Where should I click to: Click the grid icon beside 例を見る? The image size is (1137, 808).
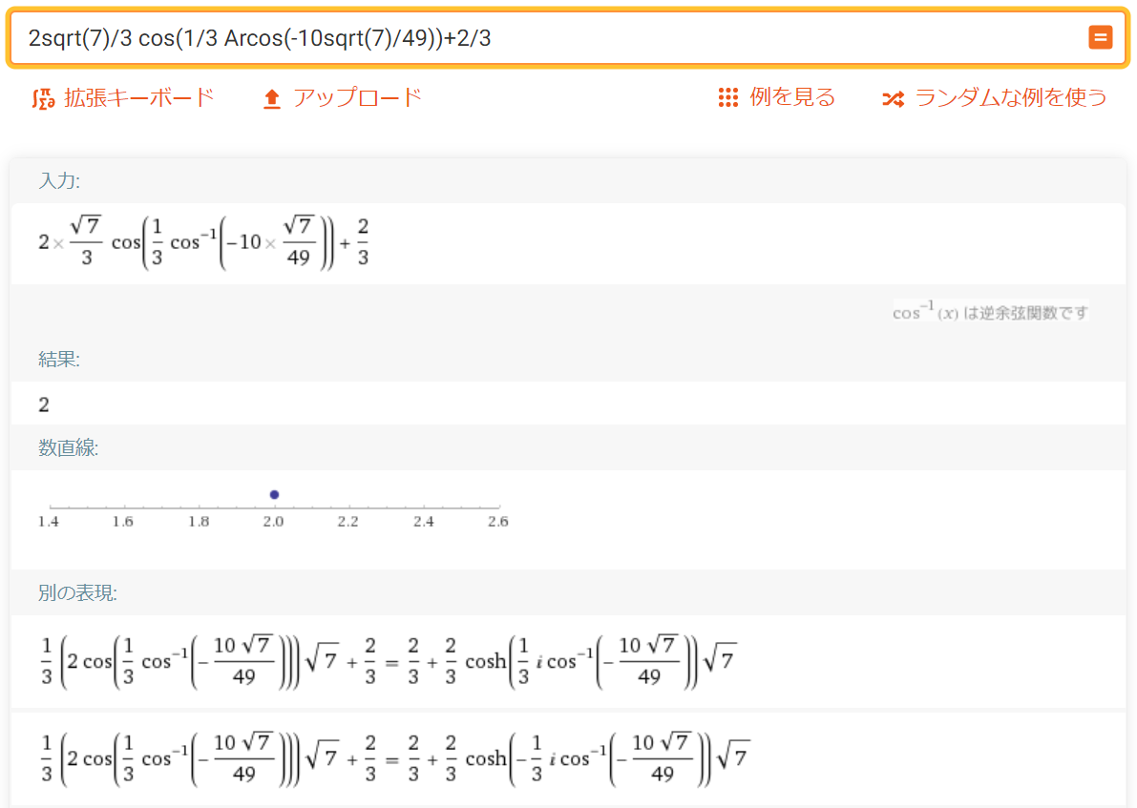[x=728, y=98]
